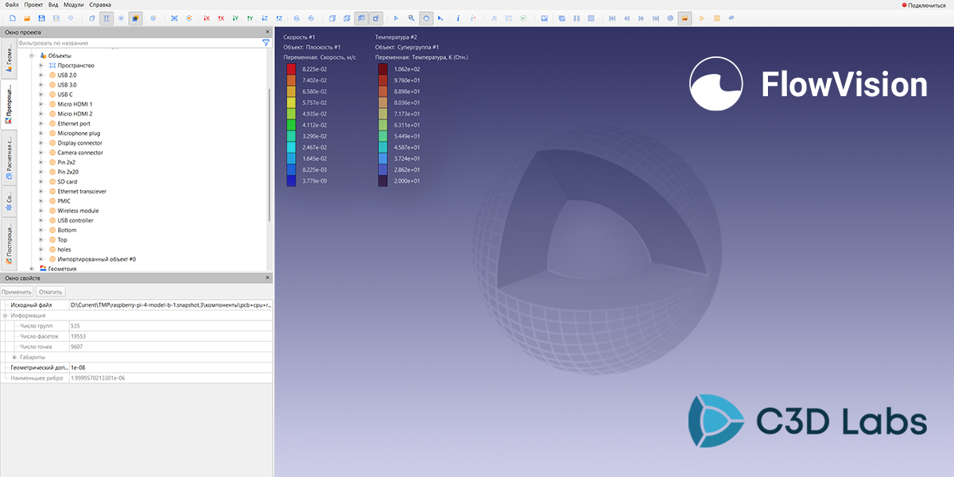Image resolution: width=954 pixels, height=477 pixels.
Task: Close the Окно проекта panel
Action: pos(267,32)
